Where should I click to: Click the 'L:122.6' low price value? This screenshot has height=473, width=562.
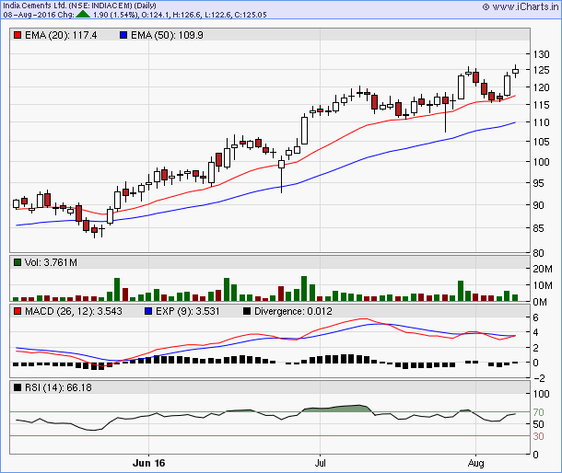tap(217, 15)
